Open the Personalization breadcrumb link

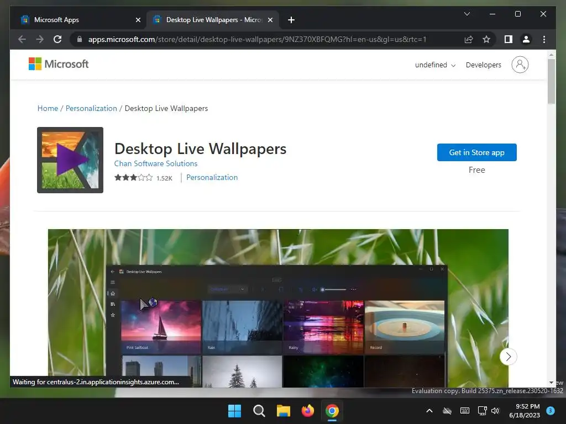[91, 108]
